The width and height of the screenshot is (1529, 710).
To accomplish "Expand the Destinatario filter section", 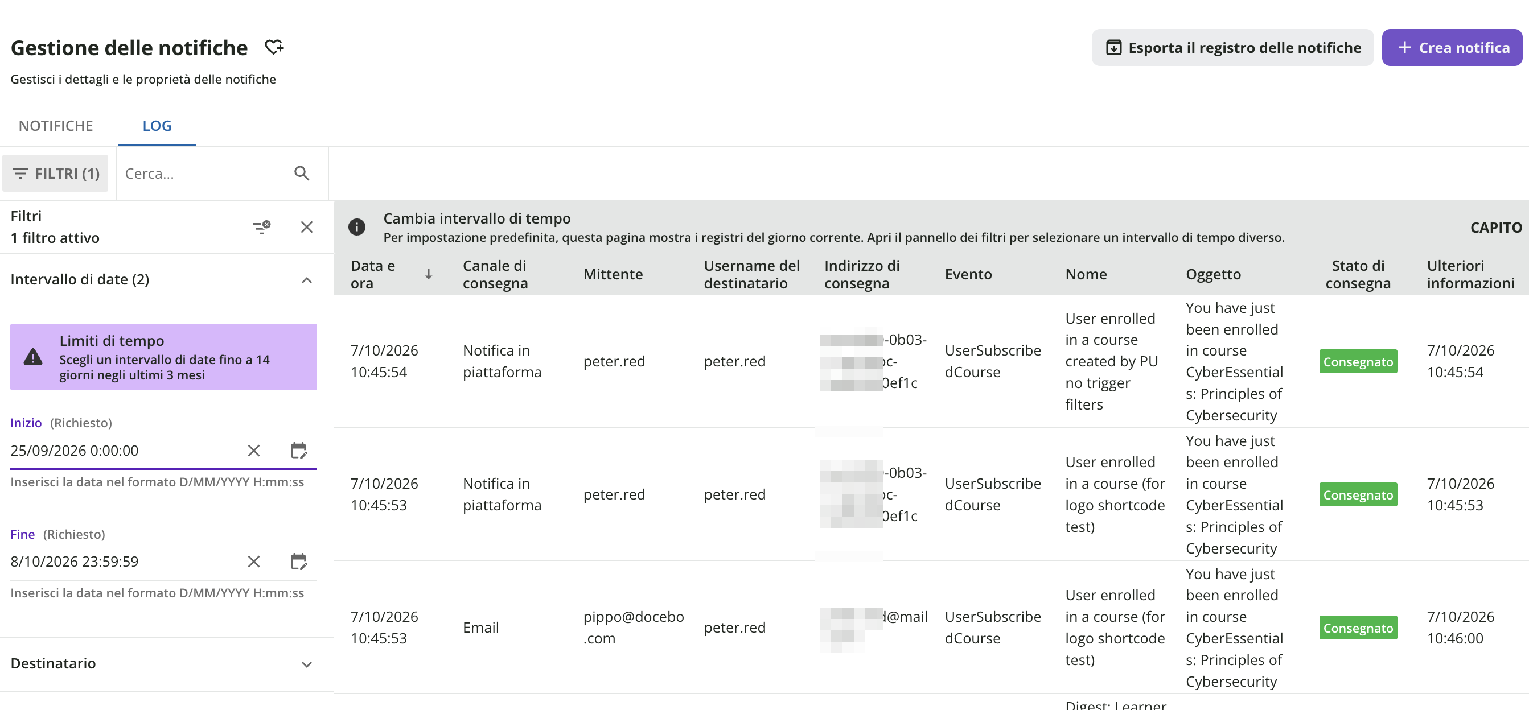I will pos(306,664).
